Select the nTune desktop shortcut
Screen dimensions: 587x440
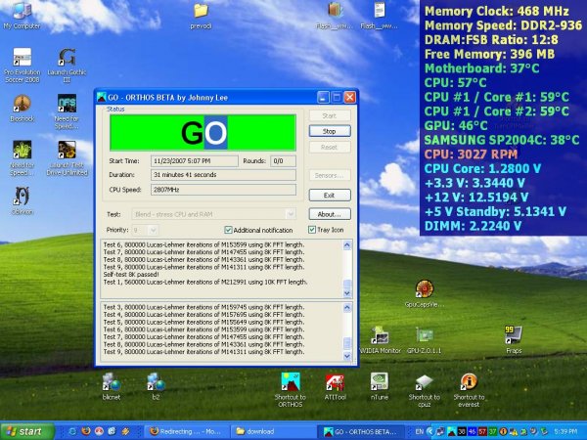coord(380,386)
